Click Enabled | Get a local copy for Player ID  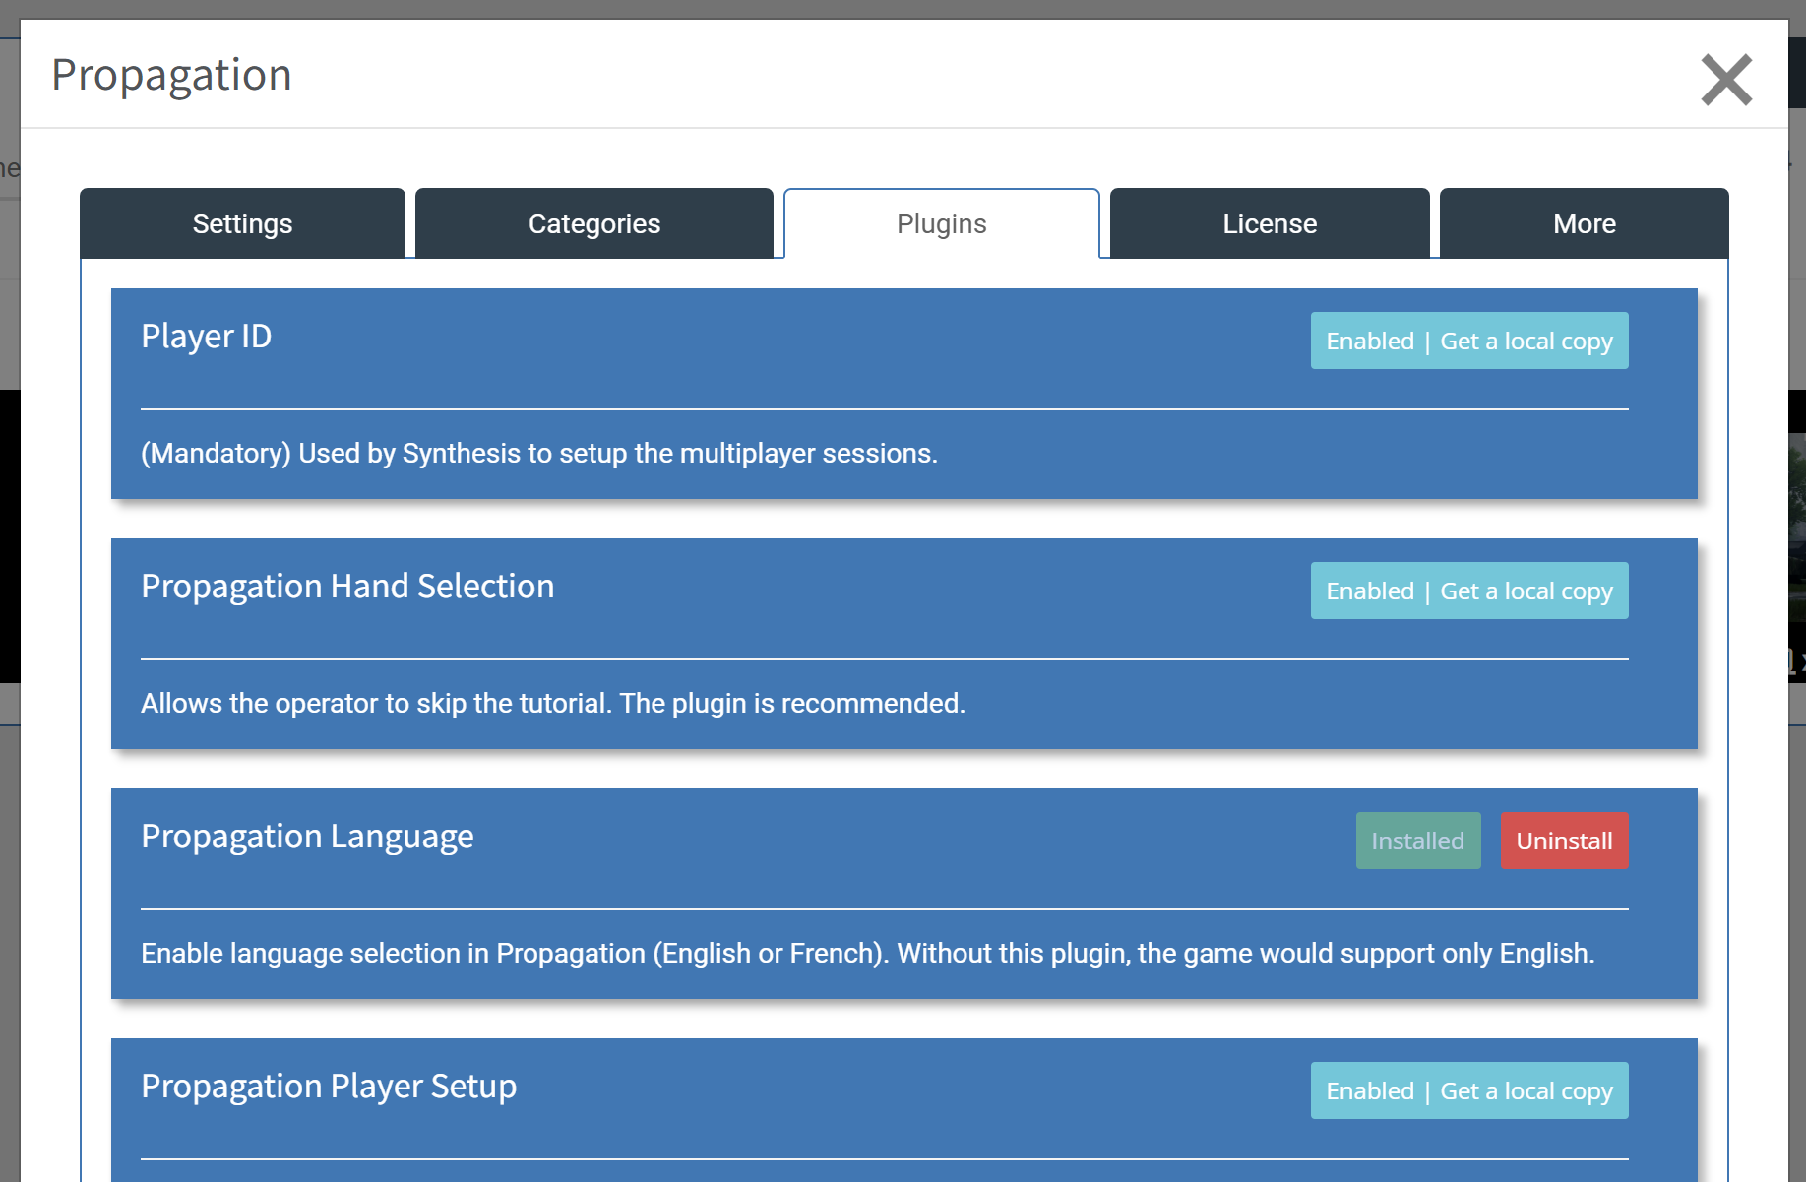pos(1469,341)
